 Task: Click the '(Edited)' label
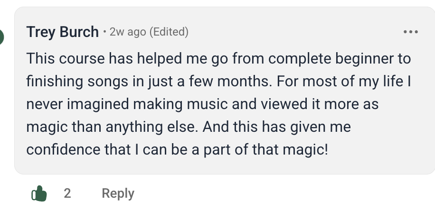pyautogui.click(x=169, y=32)
